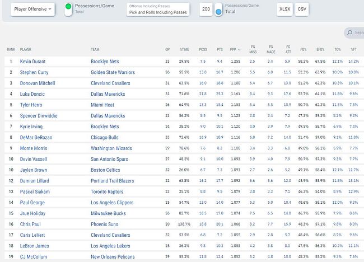Click the 200 minimum possessions field
The height and width of the screenshot is (262, 364).
click(x=206, y=10)
